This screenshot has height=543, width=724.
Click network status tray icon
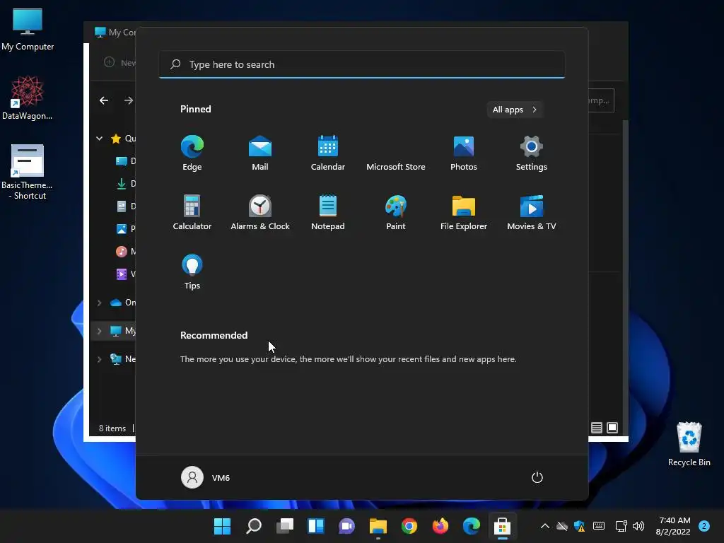pyautogui.click(x=621, y=526)
